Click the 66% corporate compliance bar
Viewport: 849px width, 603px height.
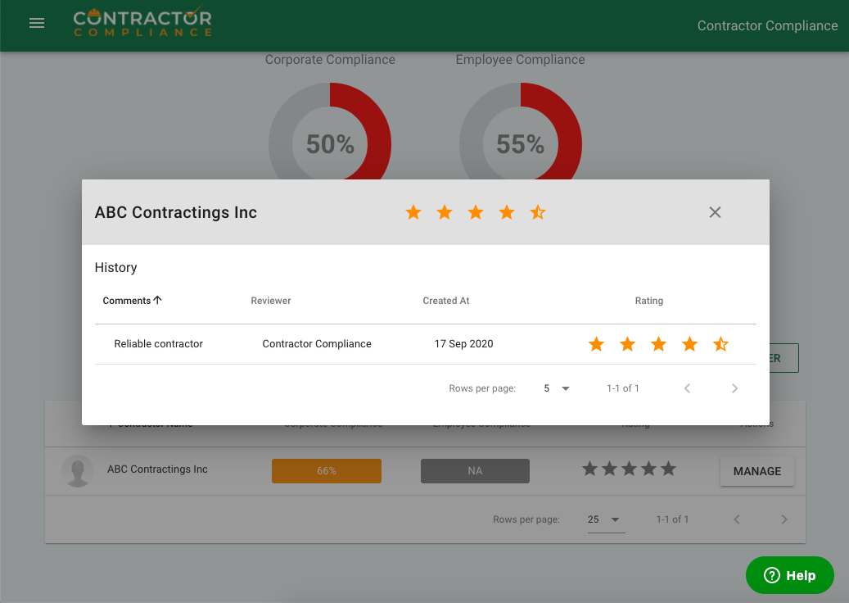pyautogui.click(x=327, y=471)
